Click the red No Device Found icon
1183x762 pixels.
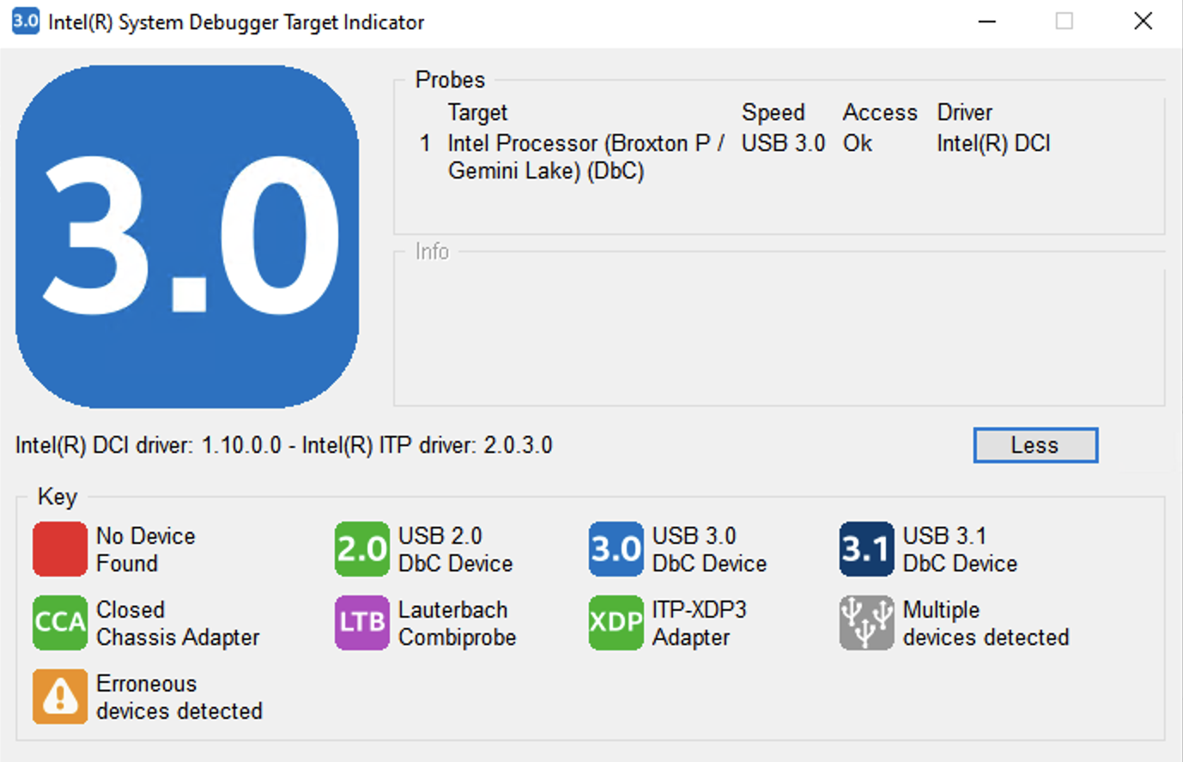pos(60,549)
